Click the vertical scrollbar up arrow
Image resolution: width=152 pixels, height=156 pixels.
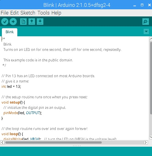point(151,39)
